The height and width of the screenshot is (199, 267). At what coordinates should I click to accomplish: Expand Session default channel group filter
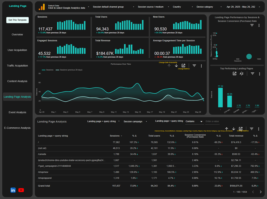click(113, 7)
